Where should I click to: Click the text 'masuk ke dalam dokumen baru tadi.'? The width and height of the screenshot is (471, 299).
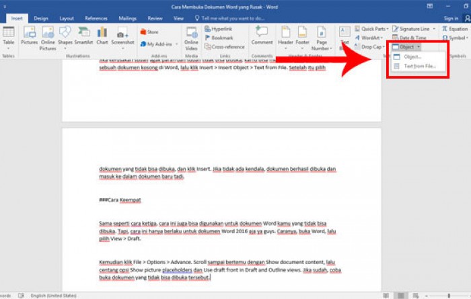pos(141,177)
